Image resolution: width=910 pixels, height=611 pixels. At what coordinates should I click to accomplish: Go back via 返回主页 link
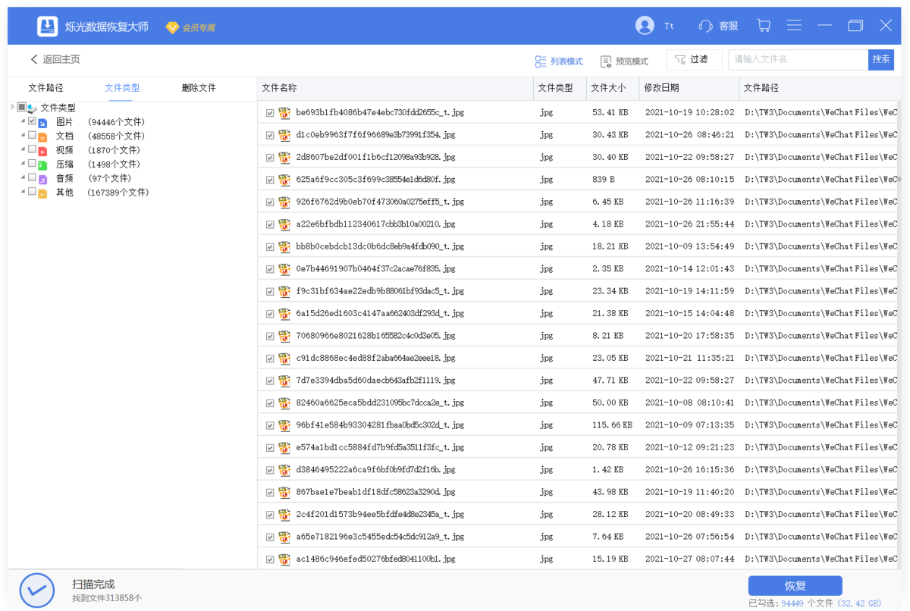(x=55, y=59)
